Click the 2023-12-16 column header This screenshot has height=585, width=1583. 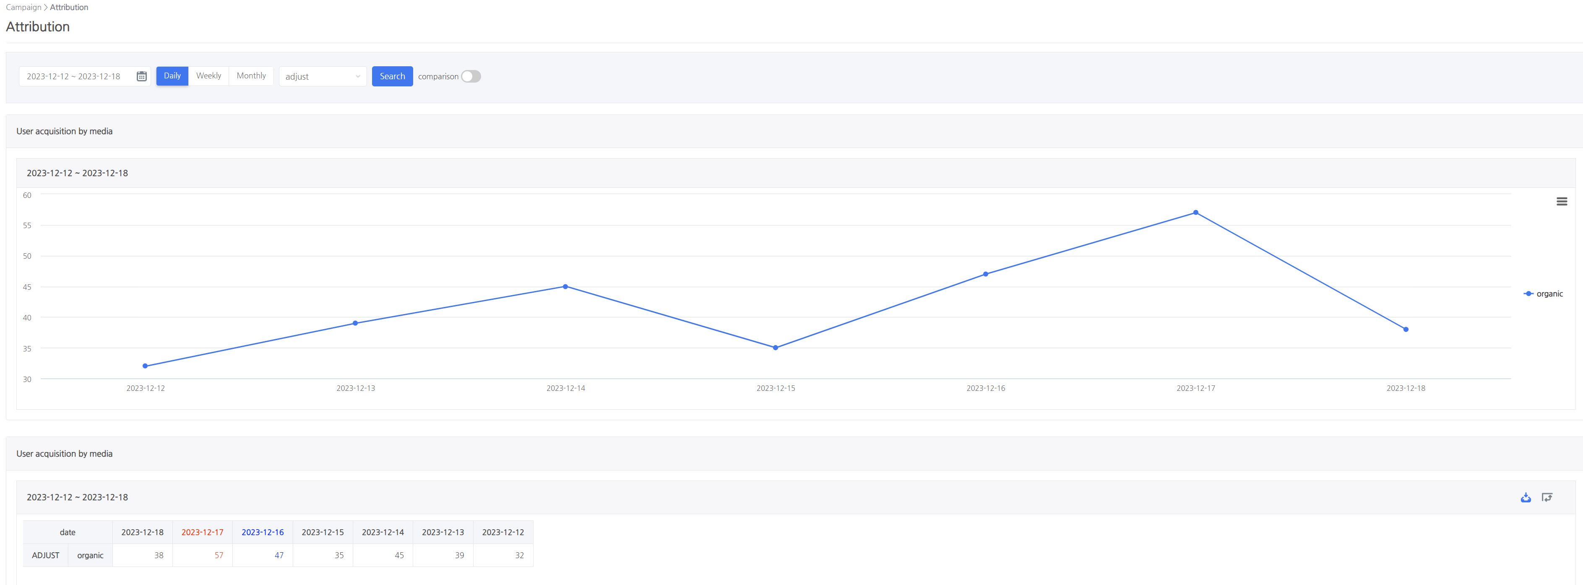(263, 532)
